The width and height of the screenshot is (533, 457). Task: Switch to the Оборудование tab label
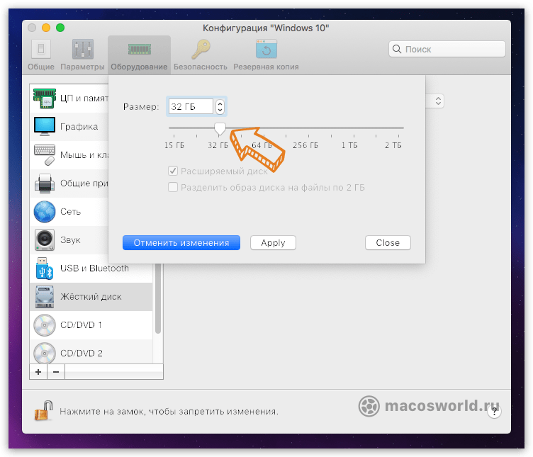coord(140,67)
